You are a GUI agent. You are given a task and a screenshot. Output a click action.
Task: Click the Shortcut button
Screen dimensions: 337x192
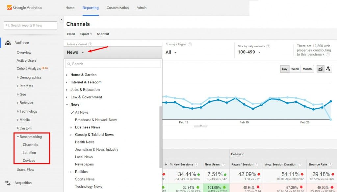[103, 34]
